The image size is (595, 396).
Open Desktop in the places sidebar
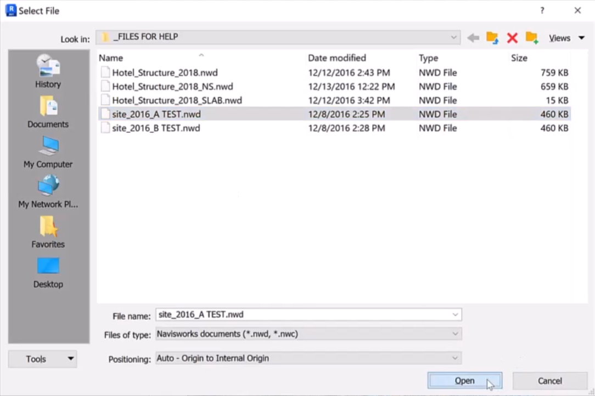pyautogui.click(x=48, y=273)
